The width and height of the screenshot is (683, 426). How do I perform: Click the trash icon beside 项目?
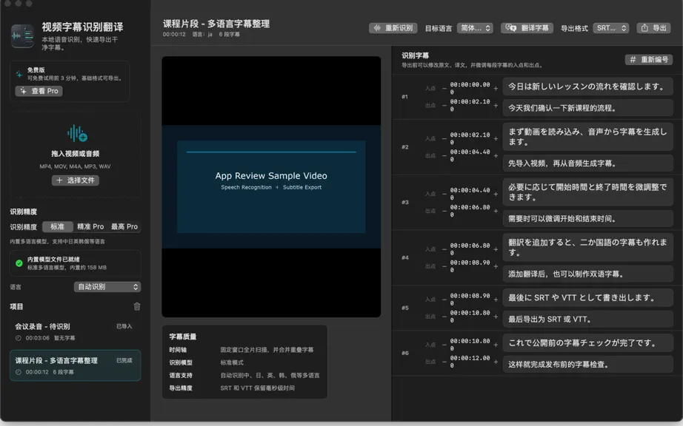click(137, 306)
